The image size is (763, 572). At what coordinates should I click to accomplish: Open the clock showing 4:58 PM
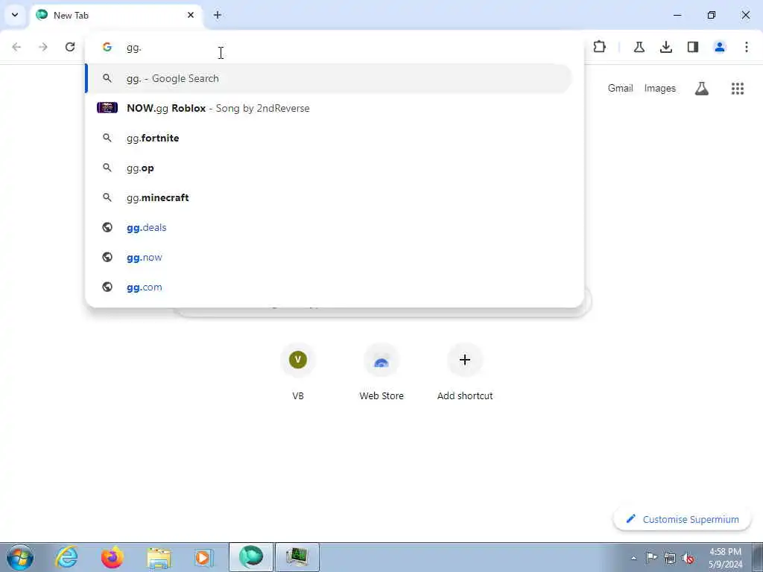[725, 558]
